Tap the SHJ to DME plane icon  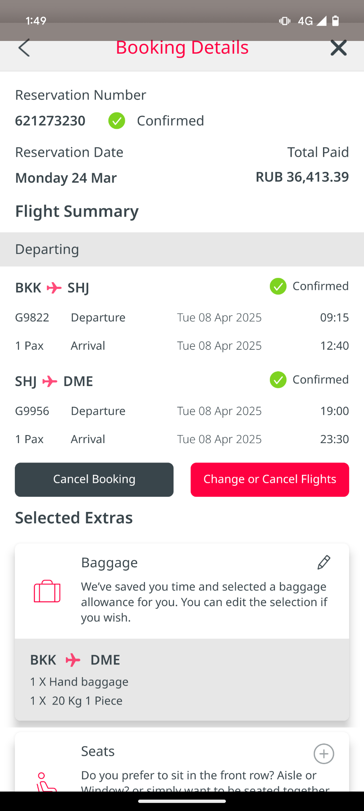point(50,381)
